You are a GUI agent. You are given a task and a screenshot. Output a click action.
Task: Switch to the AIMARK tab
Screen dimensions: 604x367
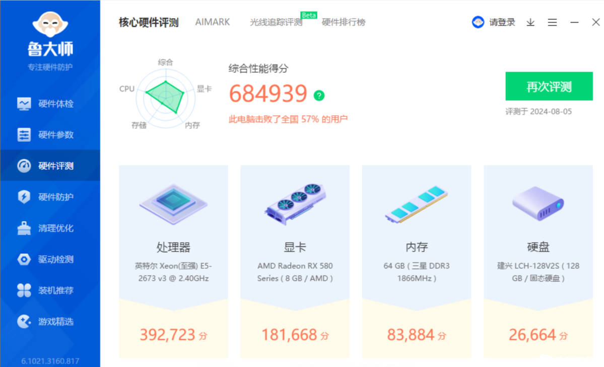click(x=212, y=22)
